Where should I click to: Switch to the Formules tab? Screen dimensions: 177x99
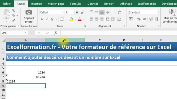coord(76,4)
